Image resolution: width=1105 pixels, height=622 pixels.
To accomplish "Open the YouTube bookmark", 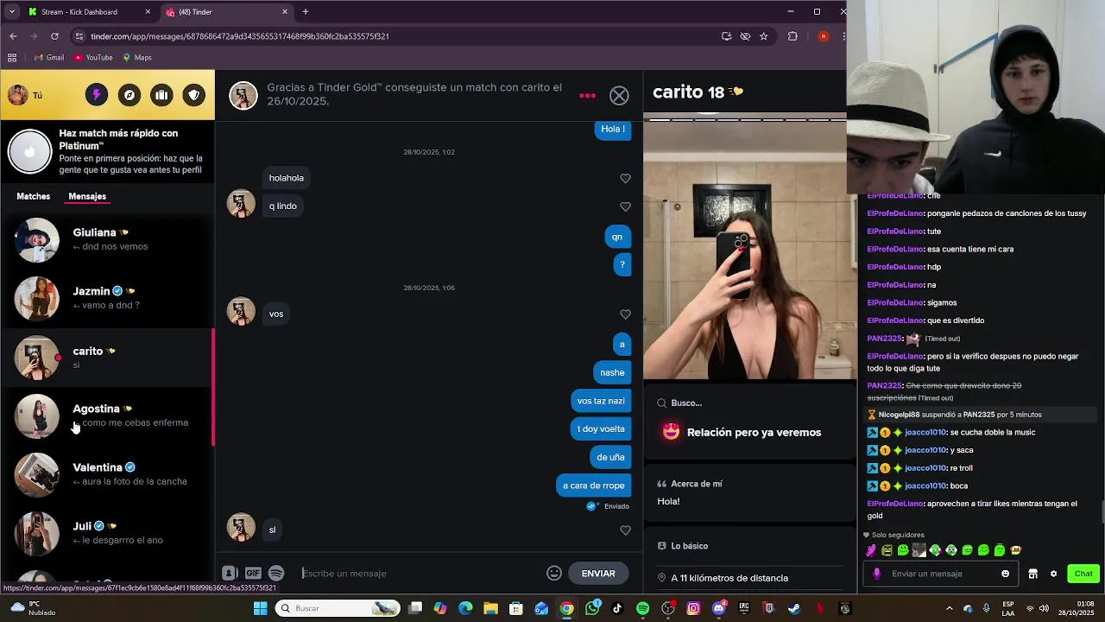I will click(x=93, y=58).
